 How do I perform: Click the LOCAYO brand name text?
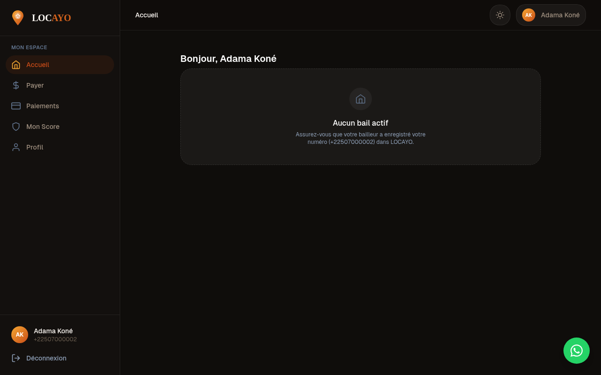click(x=51, y=18)
